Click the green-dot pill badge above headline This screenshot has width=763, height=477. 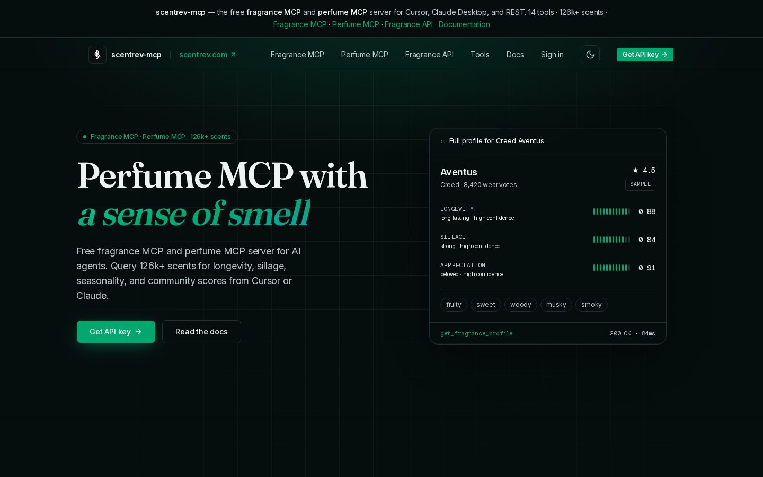157,137
